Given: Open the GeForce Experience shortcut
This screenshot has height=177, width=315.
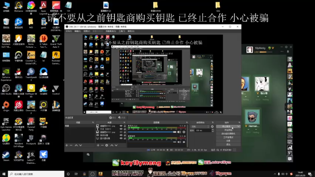Looking at the screenshot, I should (x=6, y=74).
